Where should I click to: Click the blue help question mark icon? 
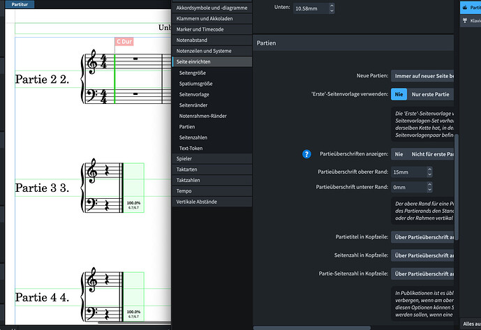[x=306, y=154]
